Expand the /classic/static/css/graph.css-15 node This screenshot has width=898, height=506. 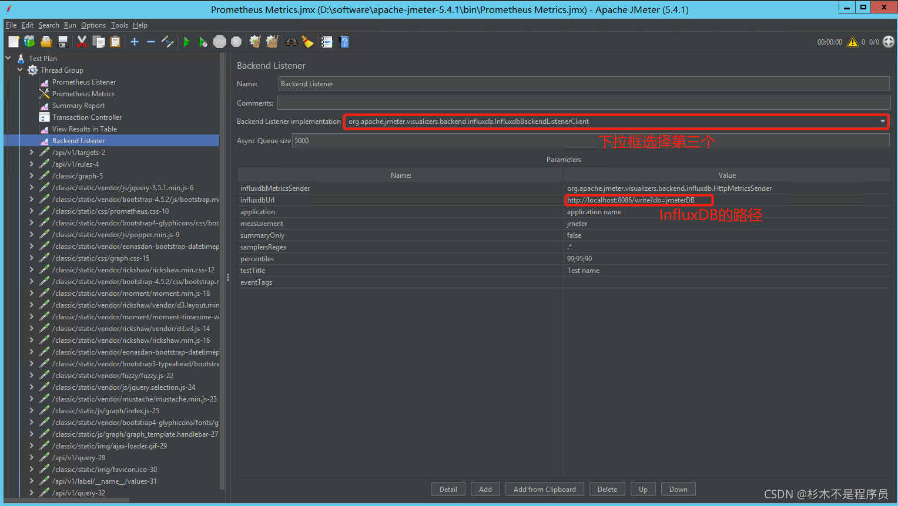[x=32, y=258]
